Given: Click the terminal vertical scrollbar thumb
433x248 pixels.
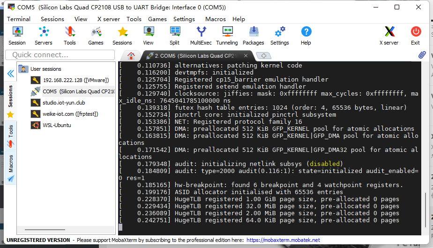Looking at the screenshot, I should click(x=426, y=210).
